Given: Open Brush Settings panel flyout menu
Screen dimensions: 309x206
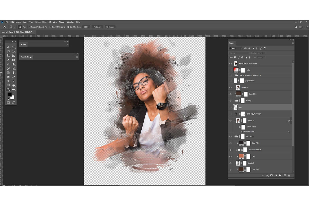Looking at the screenshot, I should (77, 57).
